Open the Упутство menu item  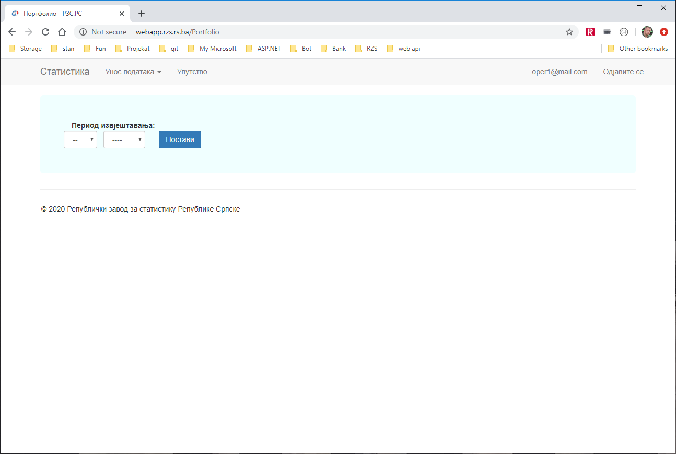(x=192, y=72)
